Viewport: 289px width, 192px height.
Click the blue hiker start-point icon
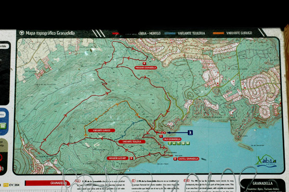pyautogui.click(x=190, y=132)
